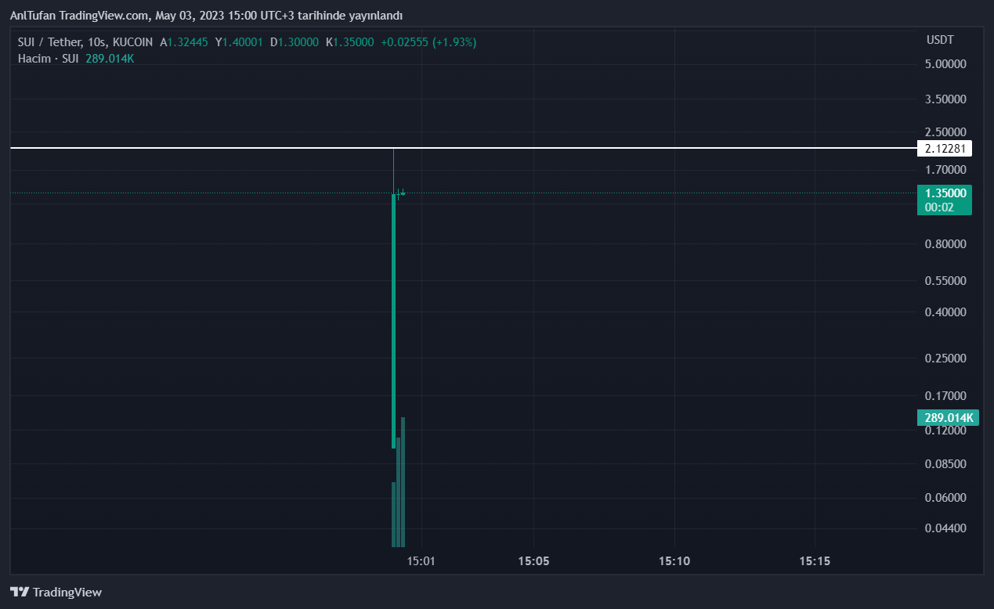Click the 289.014K volume label on the axis
Image resolution: width=994 pixels, height=609 pixels.
point(947,418)
